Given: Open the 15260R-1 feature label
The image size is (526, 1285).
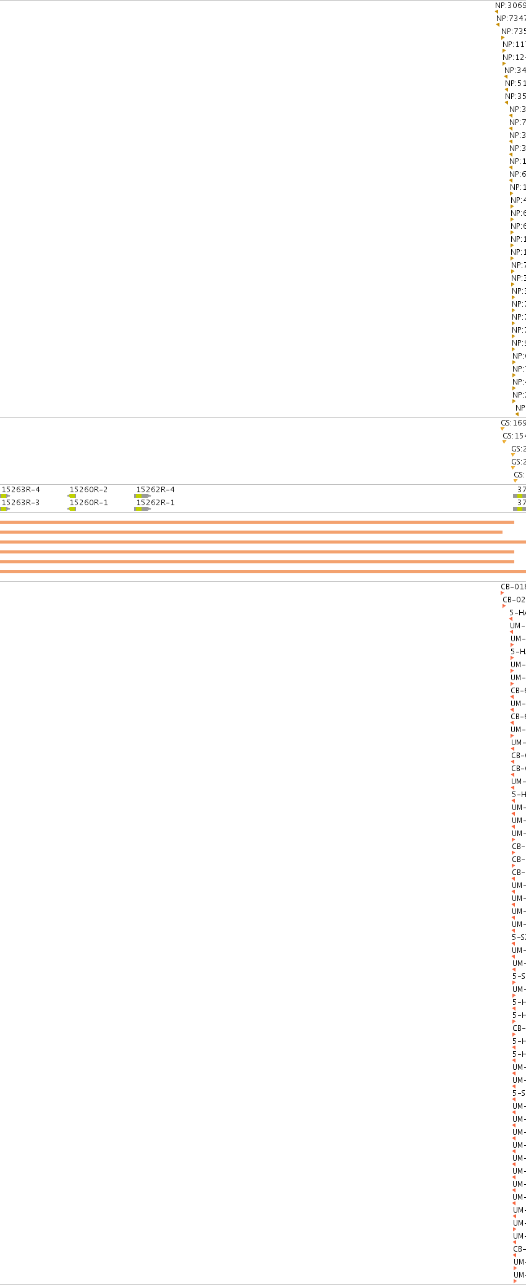Looking at the screenshot, I should click(88, 502).
